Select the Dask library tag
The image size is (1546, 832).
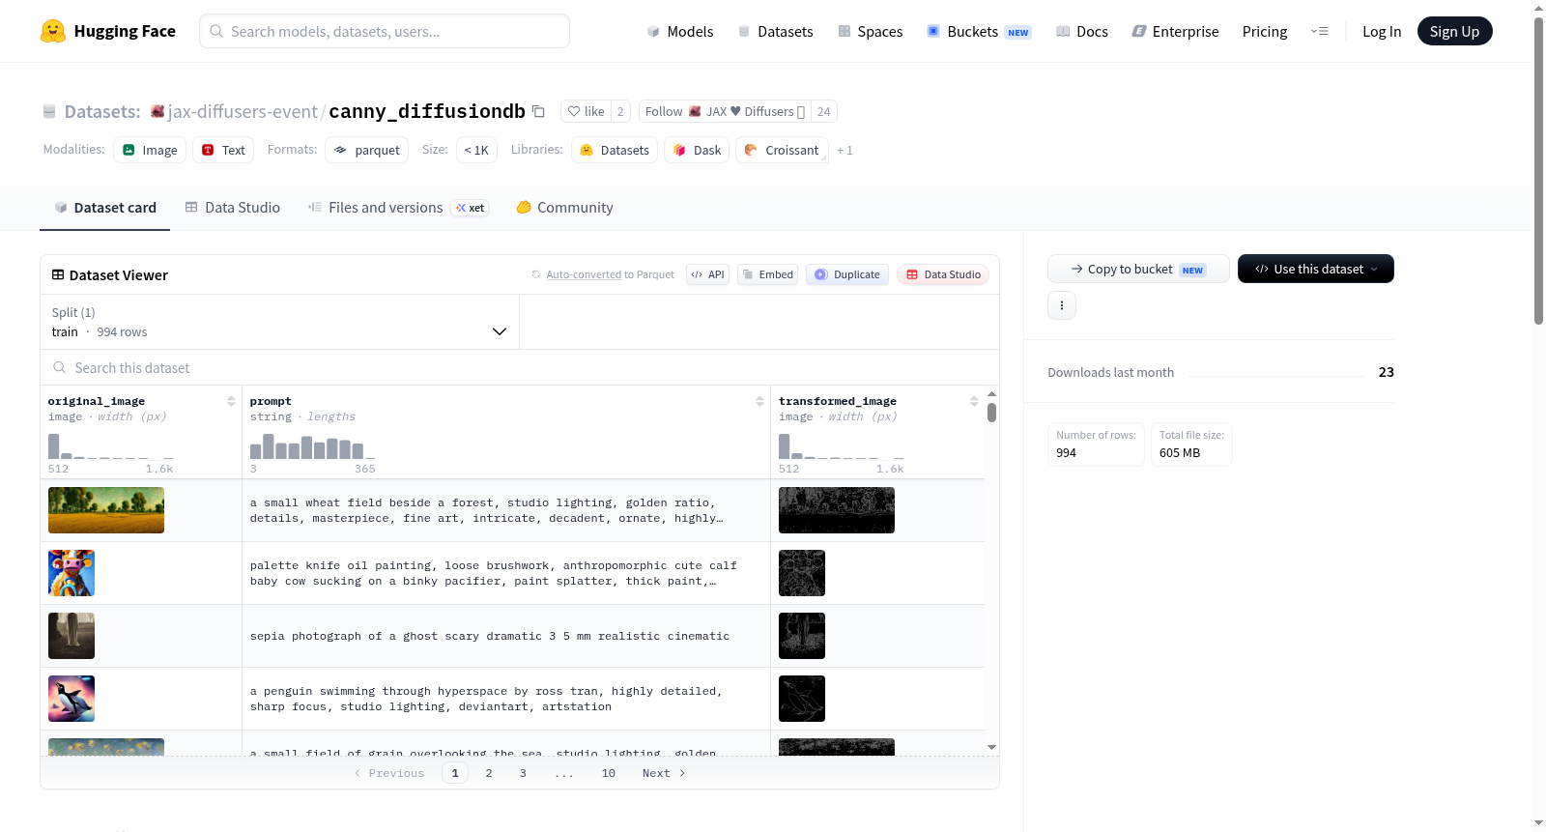pos(697,150)
